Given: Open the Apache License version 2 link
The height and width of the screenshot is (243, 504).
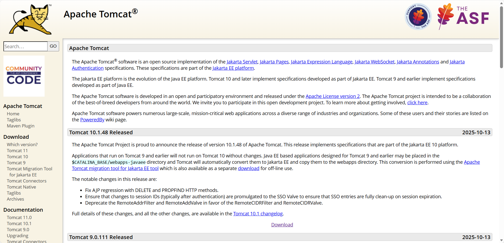Looking at the screenshot, I should click(333, 96).
